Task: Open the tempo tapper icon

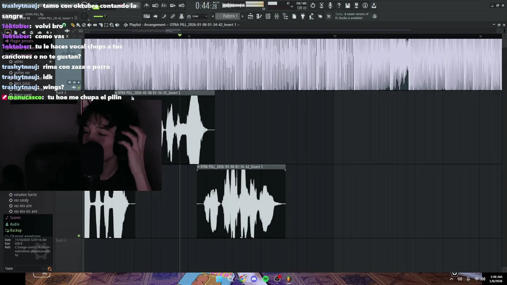Action: click(x=311, y=16)
